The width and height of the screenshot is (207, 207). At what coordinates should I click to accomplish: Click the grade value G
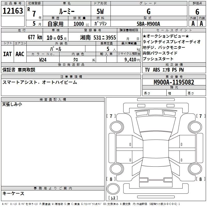pos(148,11)
